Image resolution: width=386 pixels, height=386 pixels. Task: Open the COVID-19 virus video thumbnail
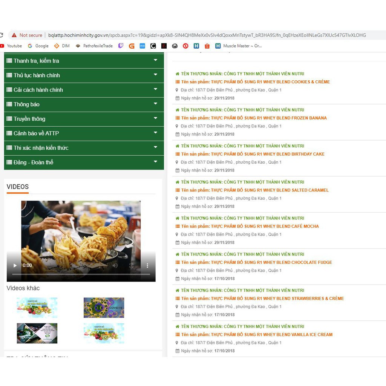104,308
